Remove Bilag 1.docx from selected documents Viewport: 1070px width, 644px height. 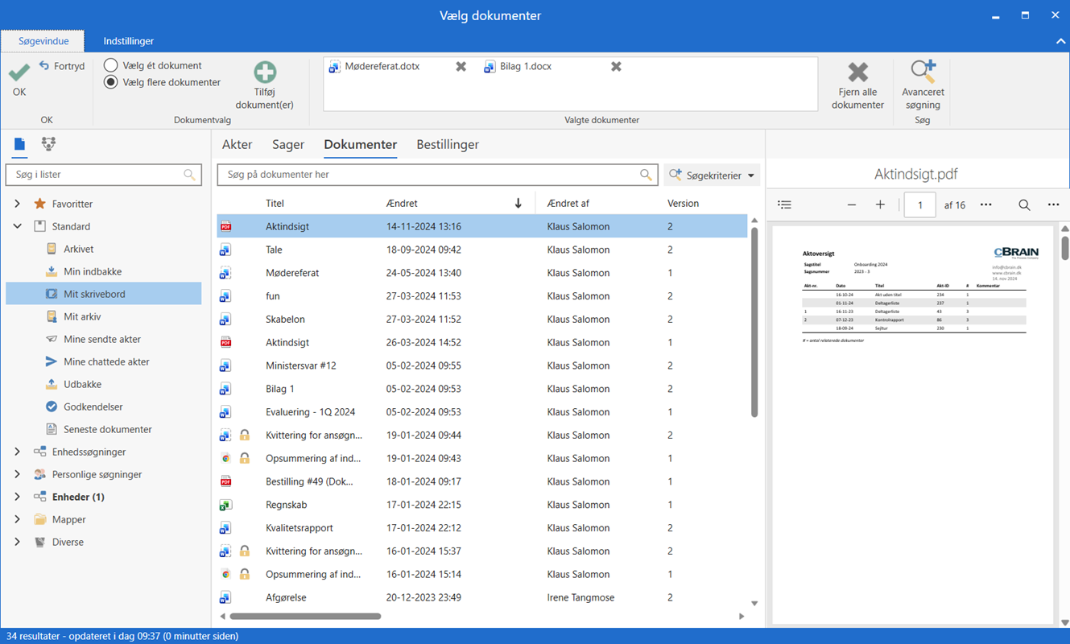coord(616,67)
